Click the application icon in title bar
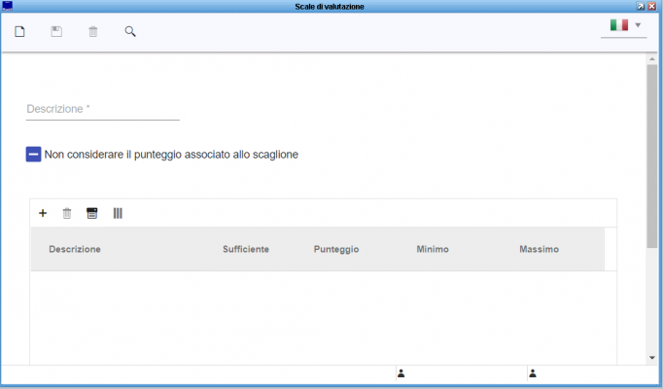Image resolution: width=663 pixels, height=389 pixels. coord(7,6)
